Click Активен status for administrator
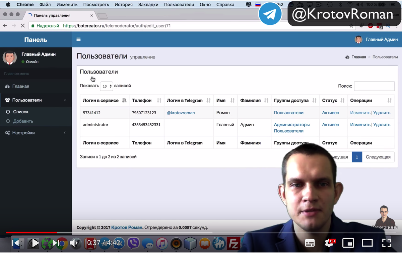 tap(331, 125)
